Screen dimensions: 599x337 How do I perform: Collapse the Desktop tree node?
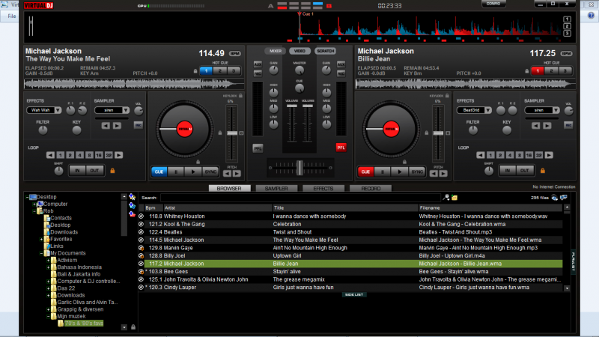click(27, 197)
